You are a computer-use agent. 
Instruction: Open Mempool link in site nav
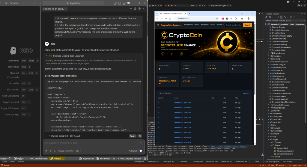pyautogui.click(x=204, y=25)
